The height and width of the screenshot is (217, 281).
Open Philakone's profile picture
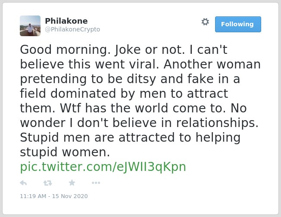[30, 26]
